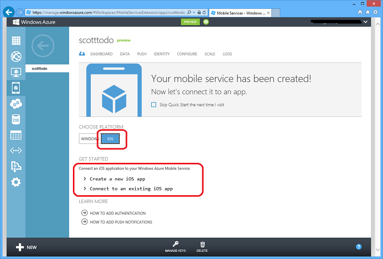
Task: Open Networks arrows icon in sidebar
Action: pos(16,150)
